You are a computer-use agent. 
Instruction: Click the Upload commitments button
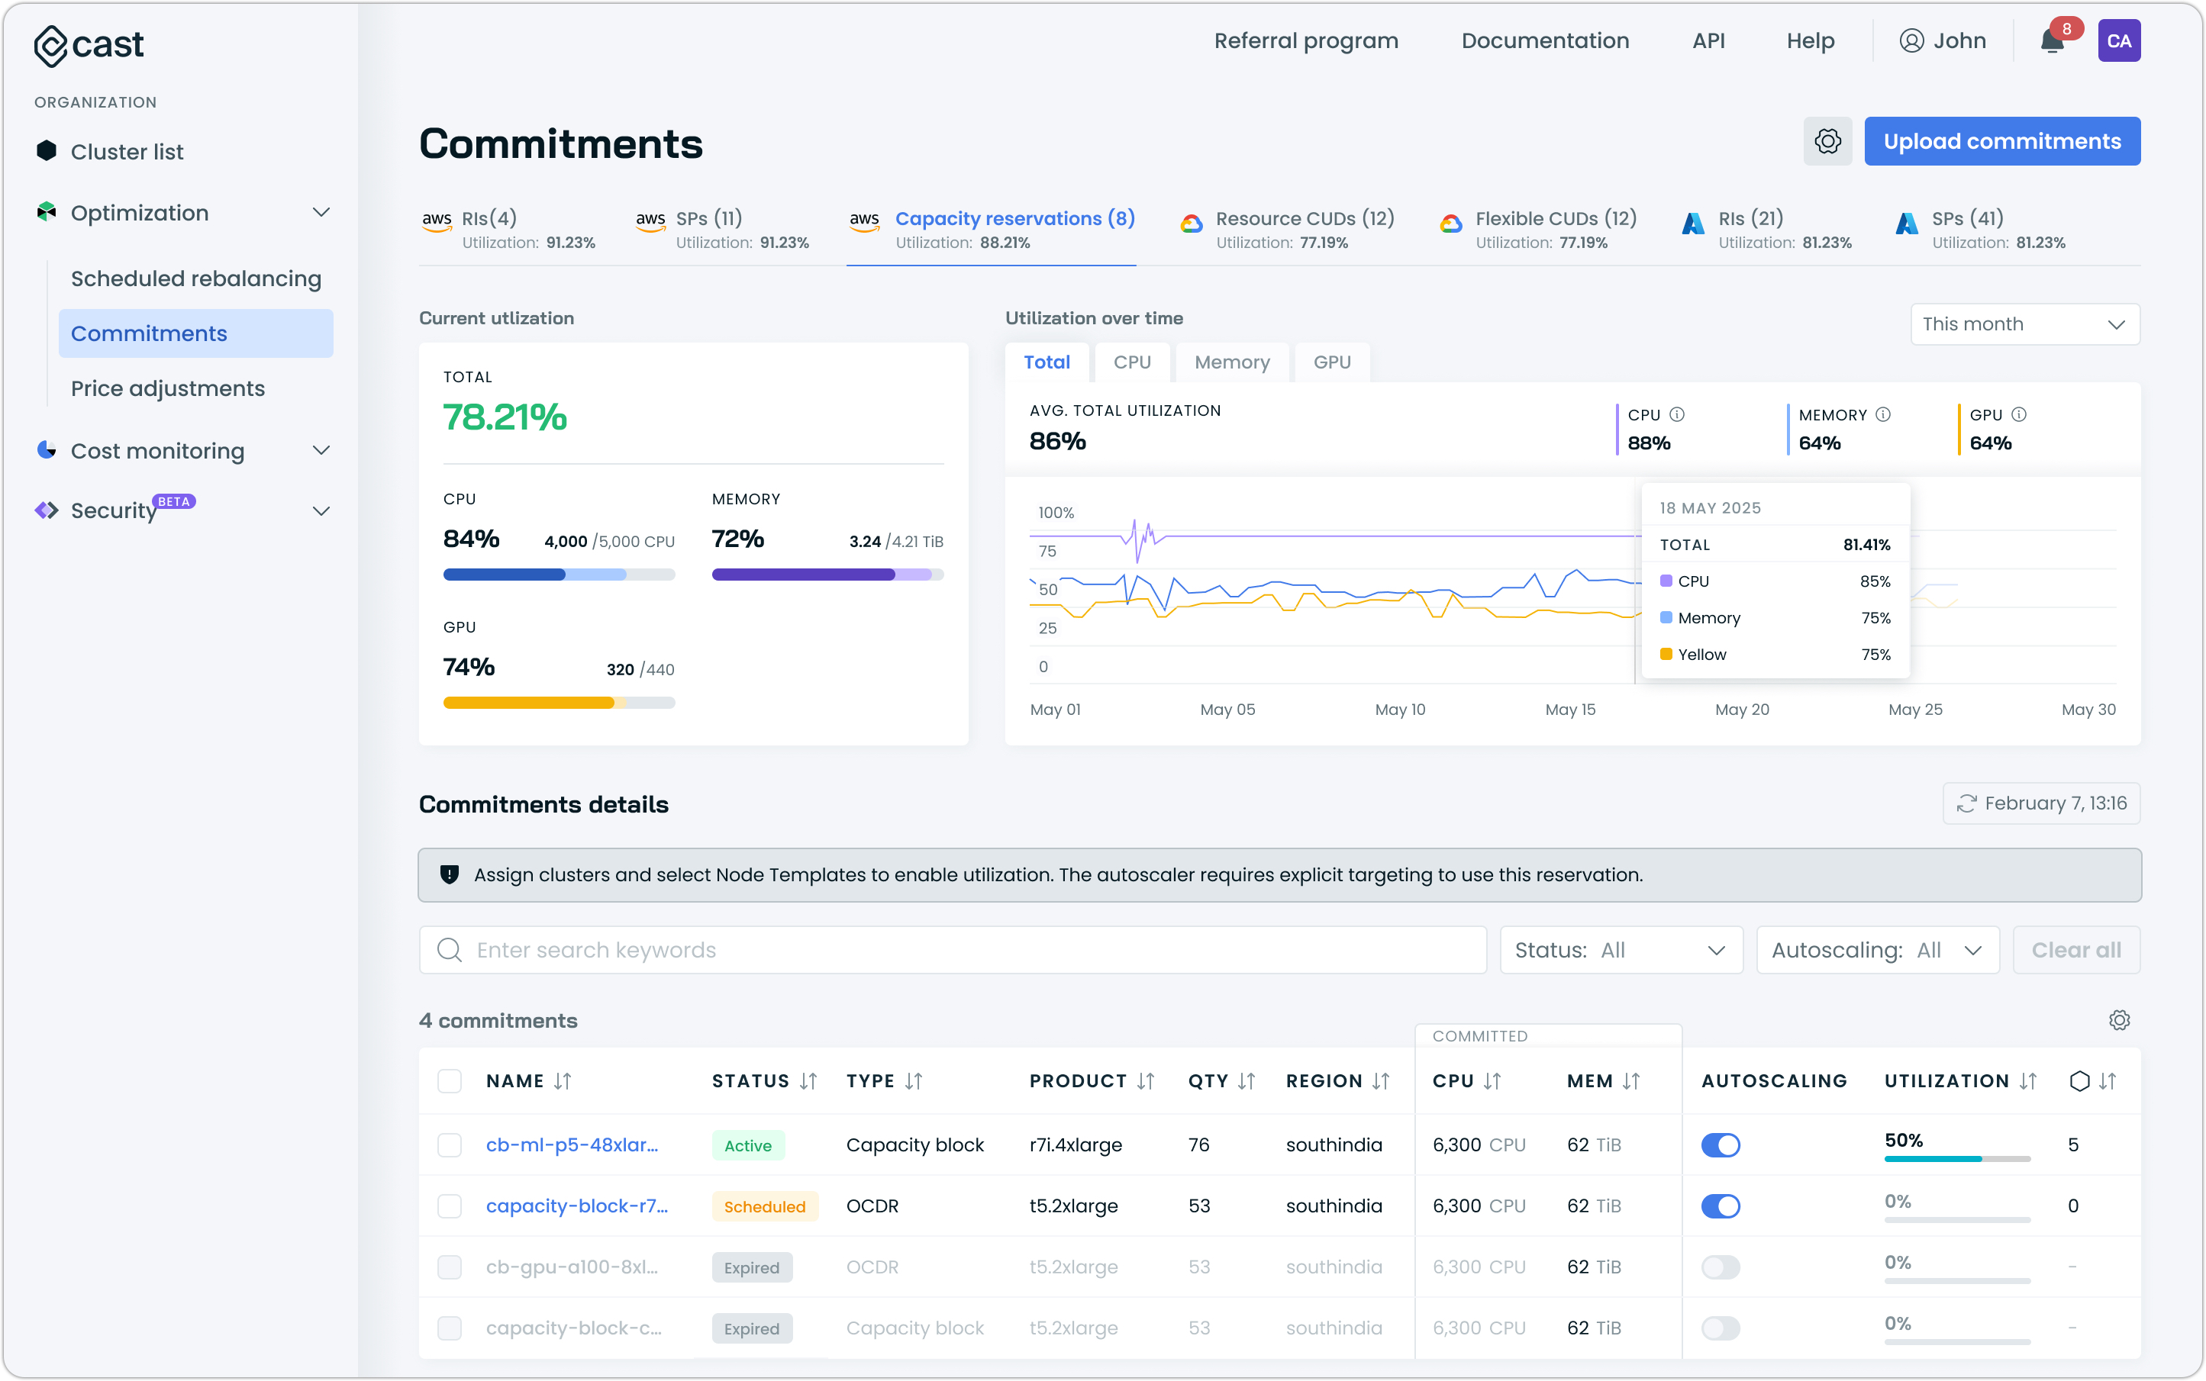coord(2002,140)
